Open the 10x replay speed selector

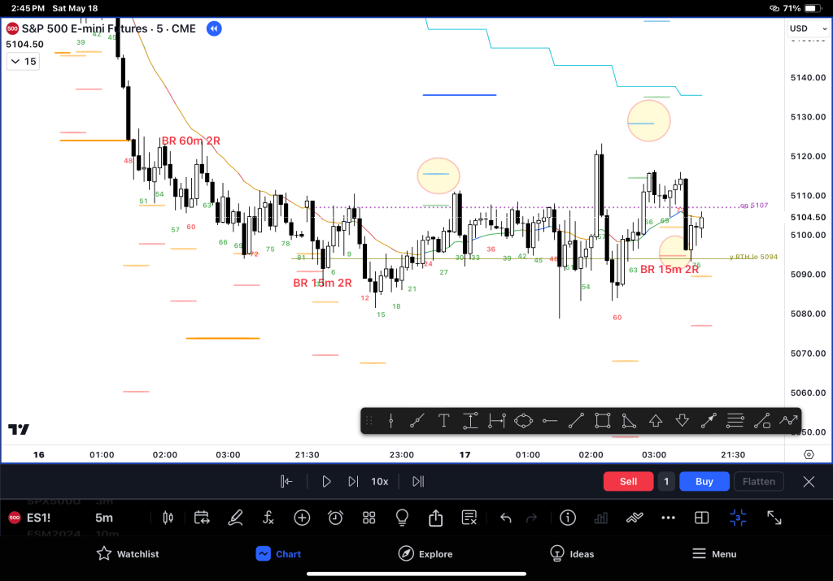point(380,481)
